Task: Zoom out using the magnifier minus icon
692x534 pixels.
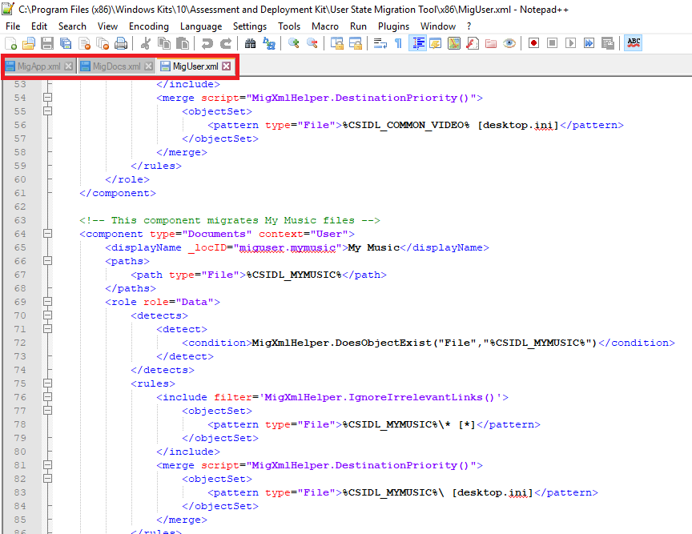Action: [312, 43]
